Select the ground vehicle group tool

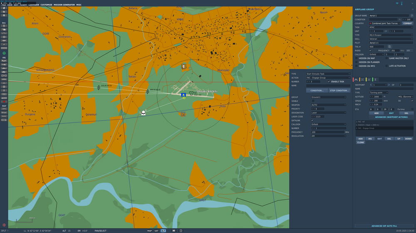click(4, 72)
